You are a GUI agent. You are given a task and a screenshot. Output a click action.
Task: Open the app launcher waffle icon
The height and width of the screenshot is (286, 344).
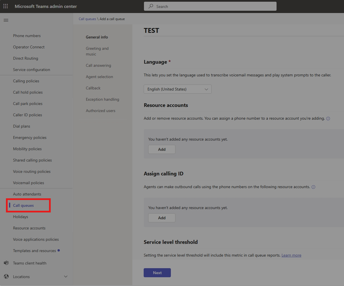coord(6,6)
